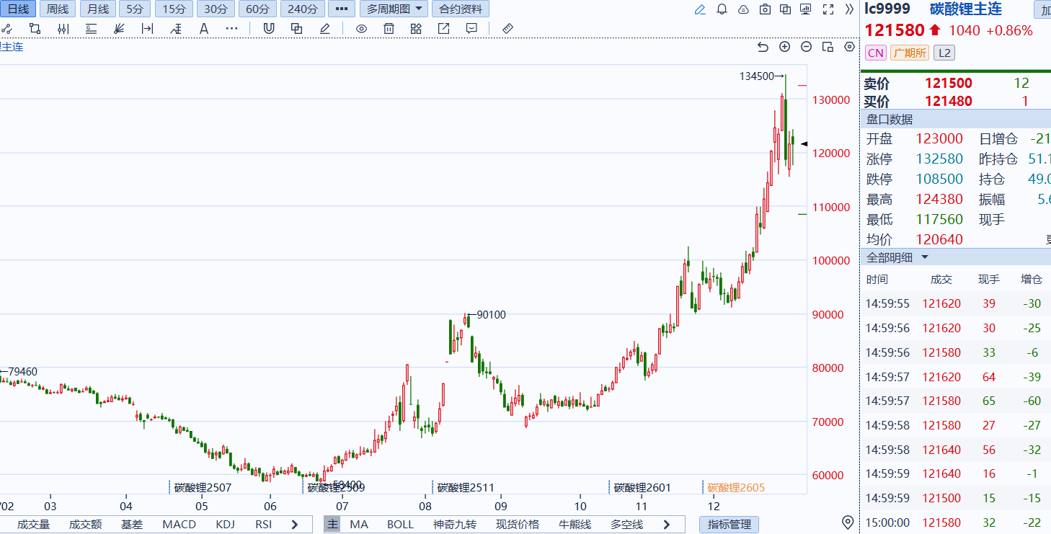Click the trash icon to delete drawings

[389, 29]
